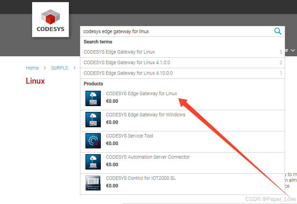The height and width of the screenshot is (204, 297).
Task: Click the €0.00 price under Edge Gateway for Windows
Action: 112,122
